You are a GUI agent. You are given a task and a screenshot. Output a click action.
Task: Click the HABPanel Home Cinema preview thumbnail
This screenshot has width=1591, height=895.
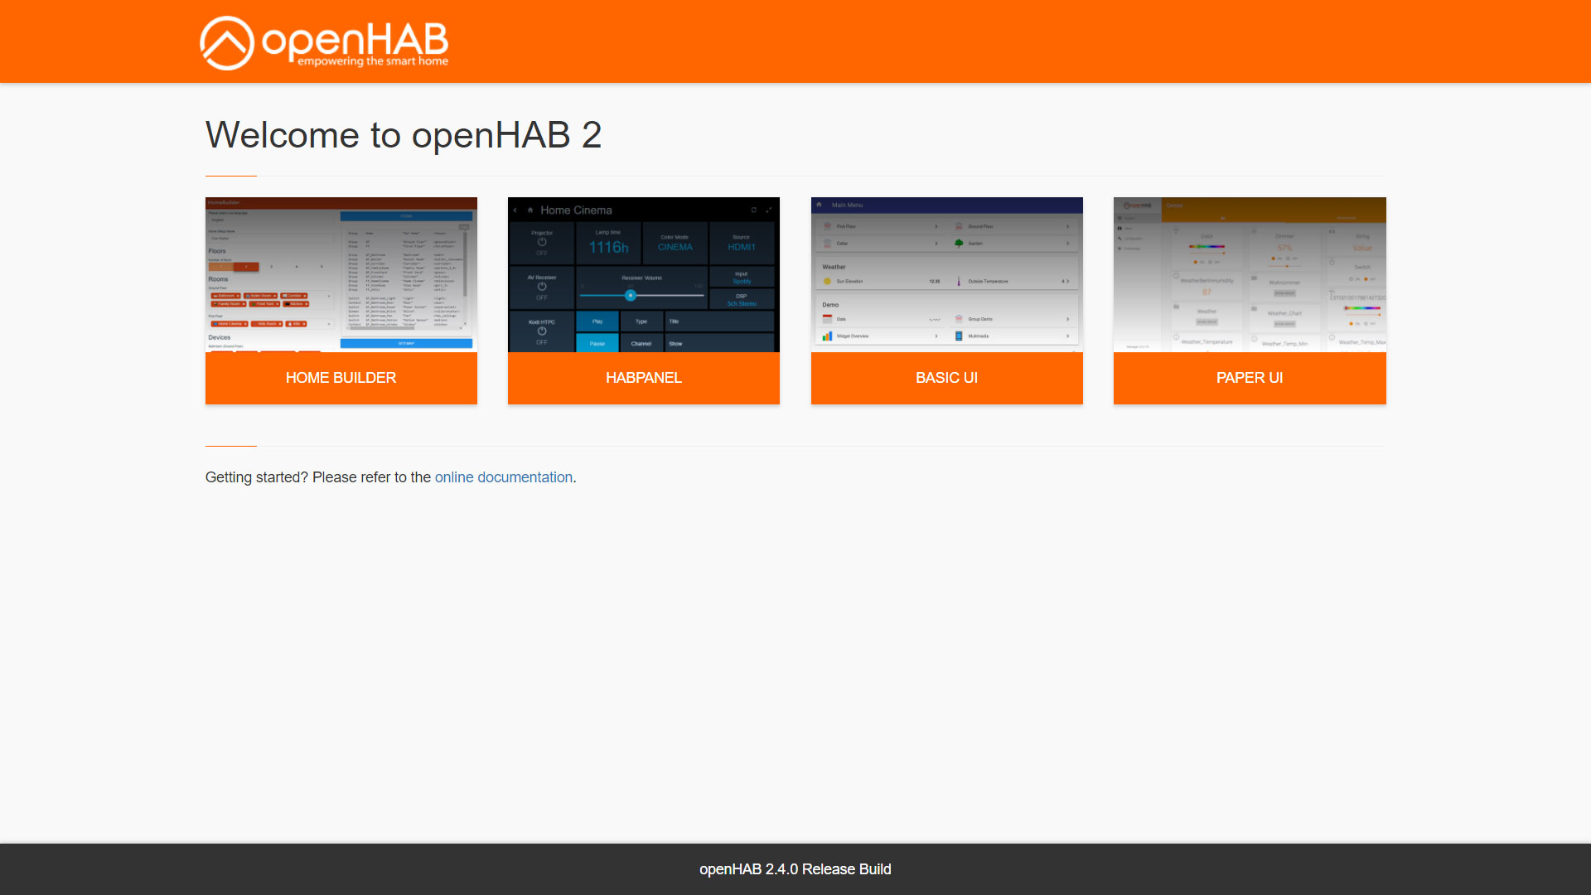(643, 274)
